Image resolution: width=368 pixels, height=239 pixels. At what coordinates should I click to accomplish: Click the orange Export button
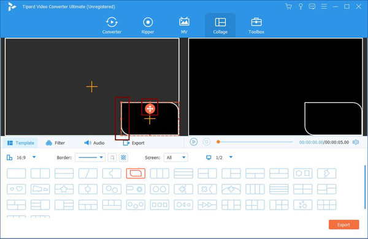(344, 224)
